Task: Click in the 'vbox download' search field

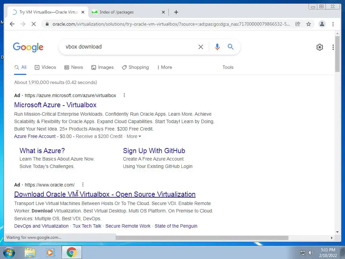Action: 130,47
